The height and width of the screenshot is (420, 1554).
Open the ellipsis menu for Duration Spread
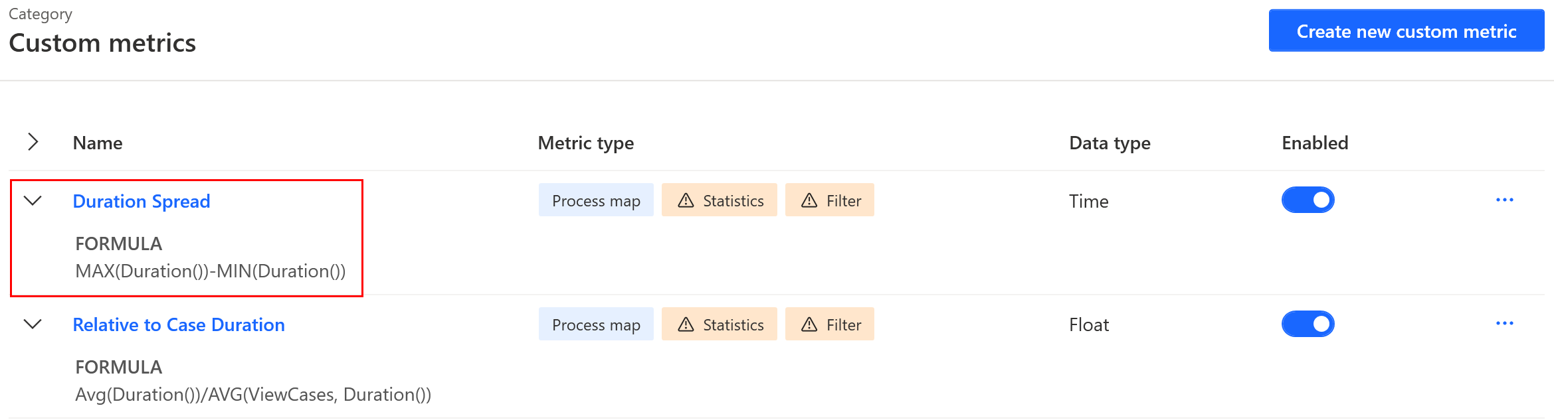click(1505, 199)
